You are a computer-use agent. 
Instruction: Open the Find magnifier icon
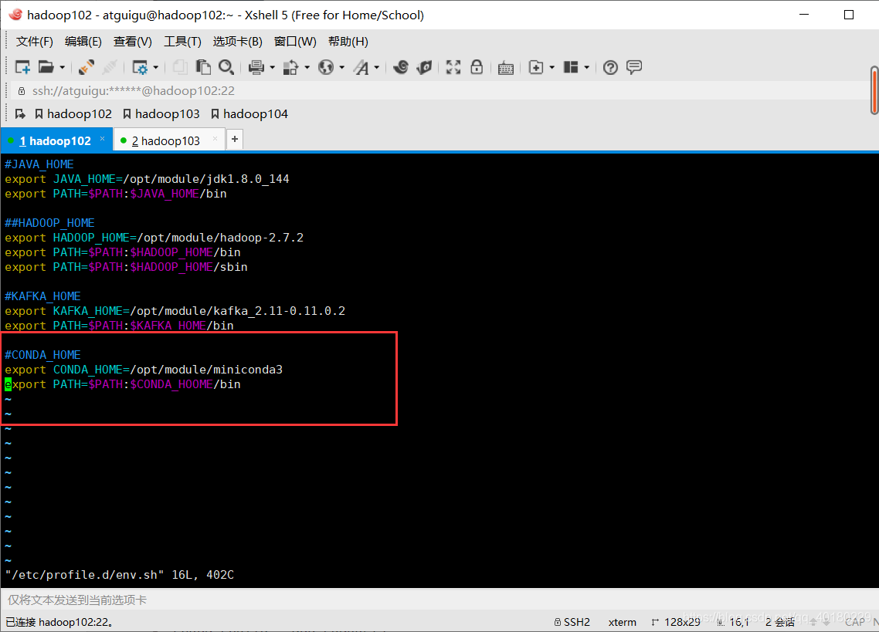[226, 67]
